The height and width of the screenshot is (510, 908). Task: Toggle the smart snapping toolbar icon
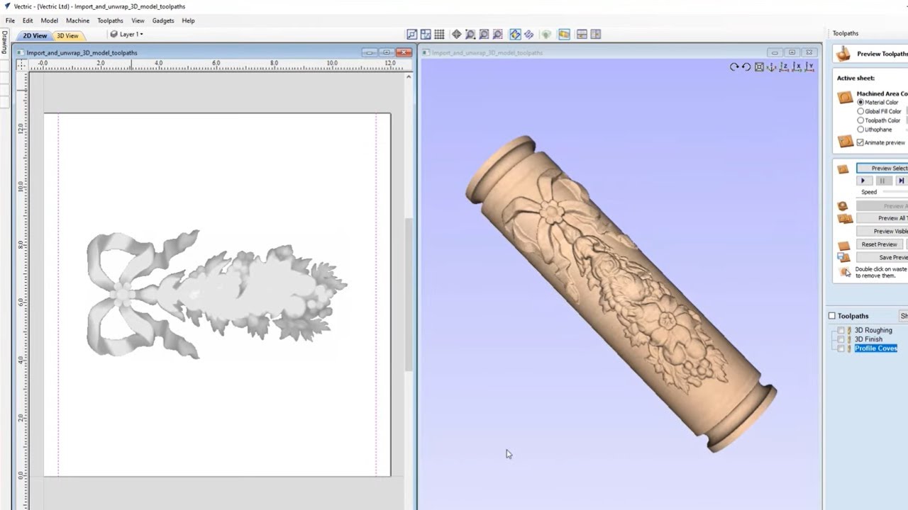tap(426, 34)
